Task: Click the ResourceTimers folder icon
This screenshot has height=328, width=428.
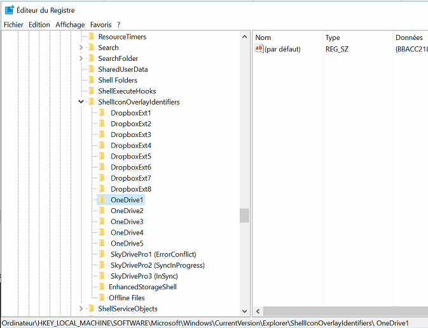Action: (92, 36)
